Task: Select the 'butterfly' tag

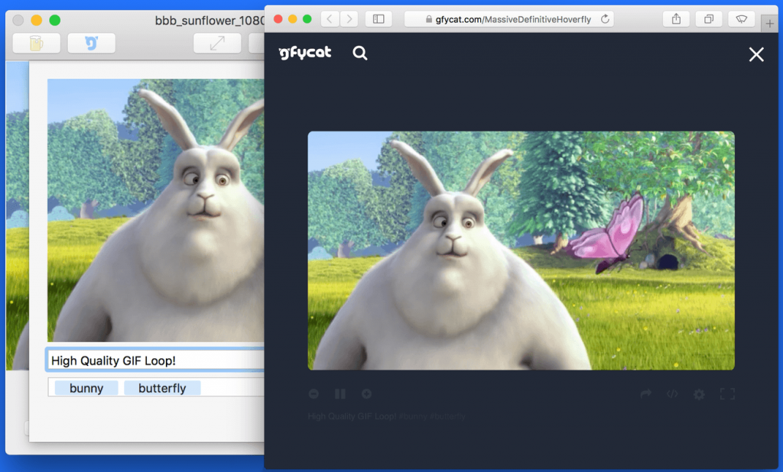Action: click(162, 388)
